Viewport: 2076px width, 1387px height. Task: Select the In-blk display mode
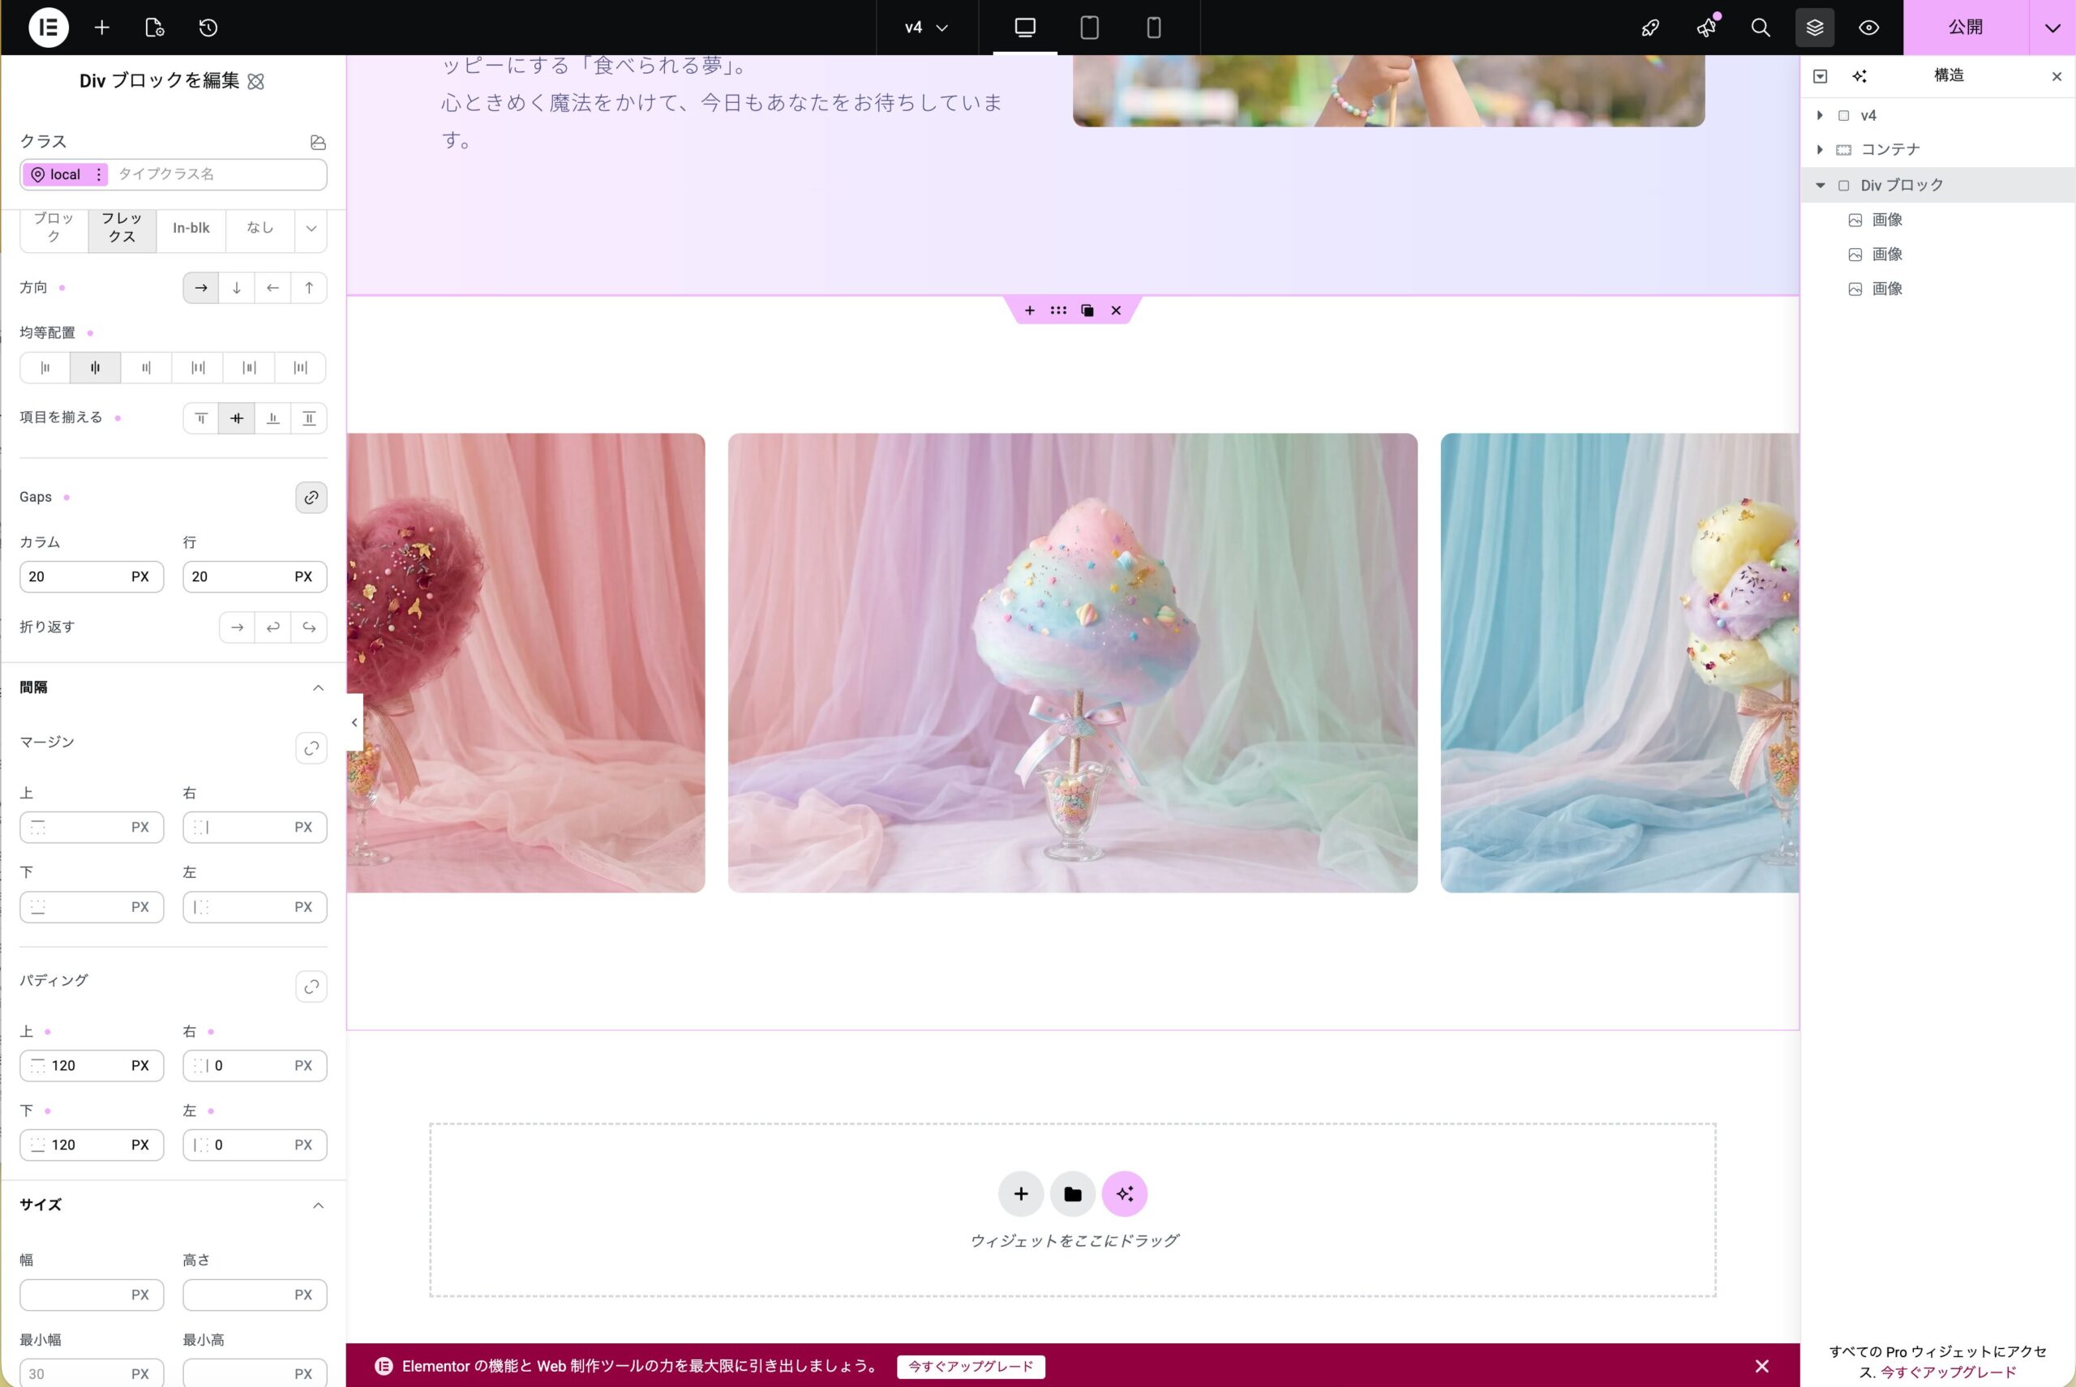click(x=191, y=229)
